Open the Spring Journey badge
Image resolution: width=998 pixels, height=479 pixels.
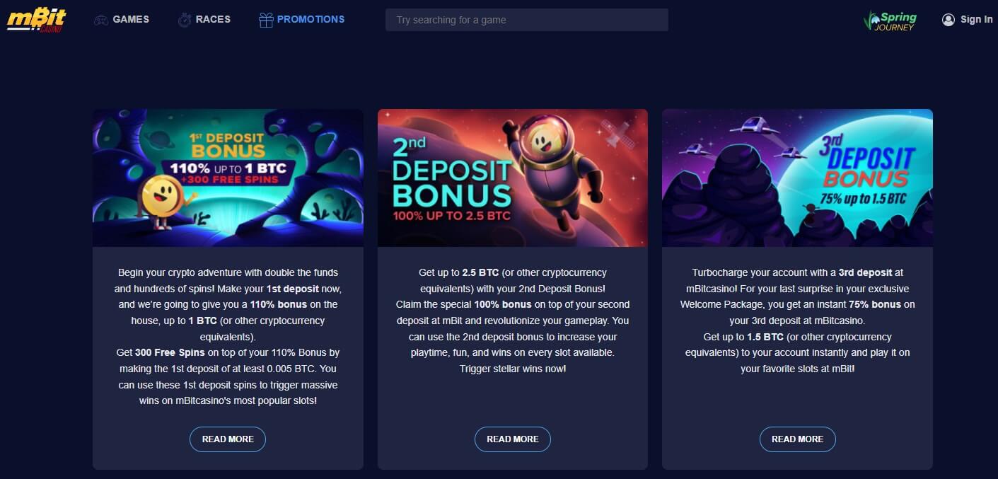pos(890,21)
